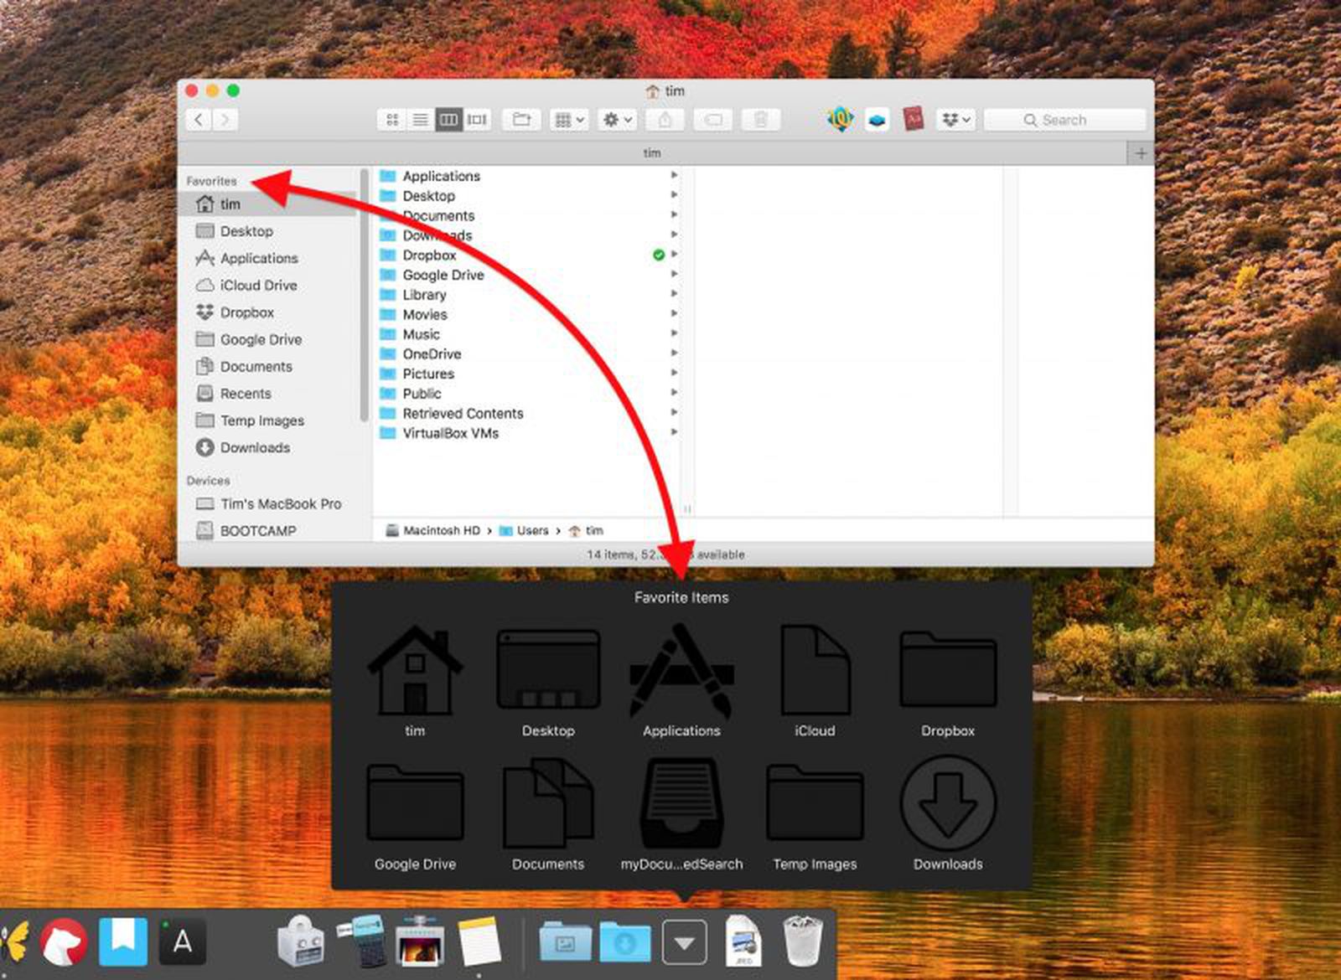This screenshot has height=980, width=1341.
Task: Select Recents in the sidebar
Action: [246, 393]
